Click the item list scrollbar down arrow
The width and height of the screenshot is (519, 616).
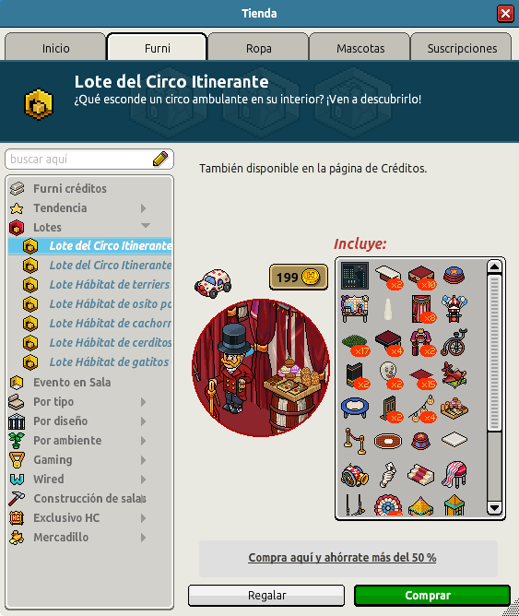coord(494,508)
